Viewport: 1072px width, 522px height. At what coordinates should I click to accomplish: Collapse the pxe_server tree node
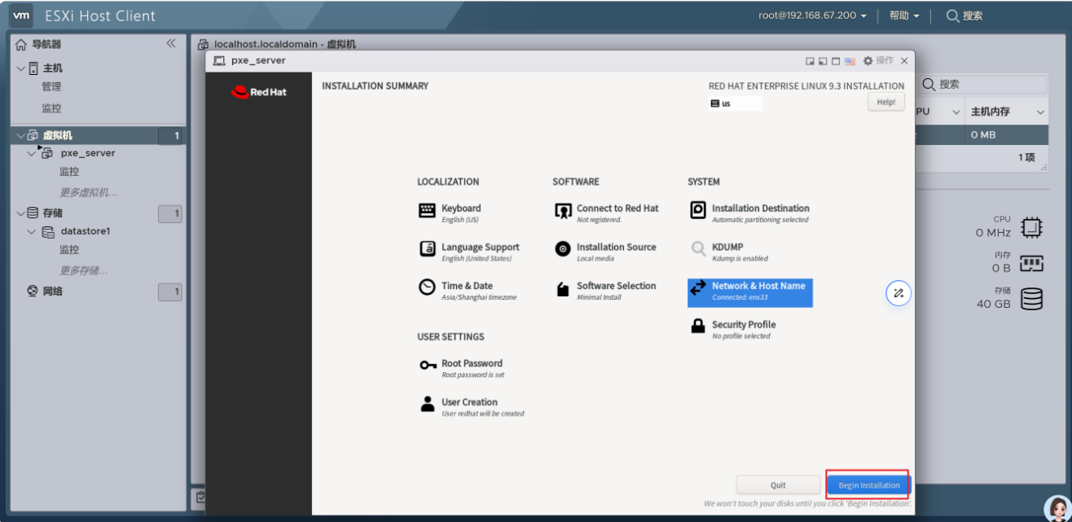(x=32, y=152)
